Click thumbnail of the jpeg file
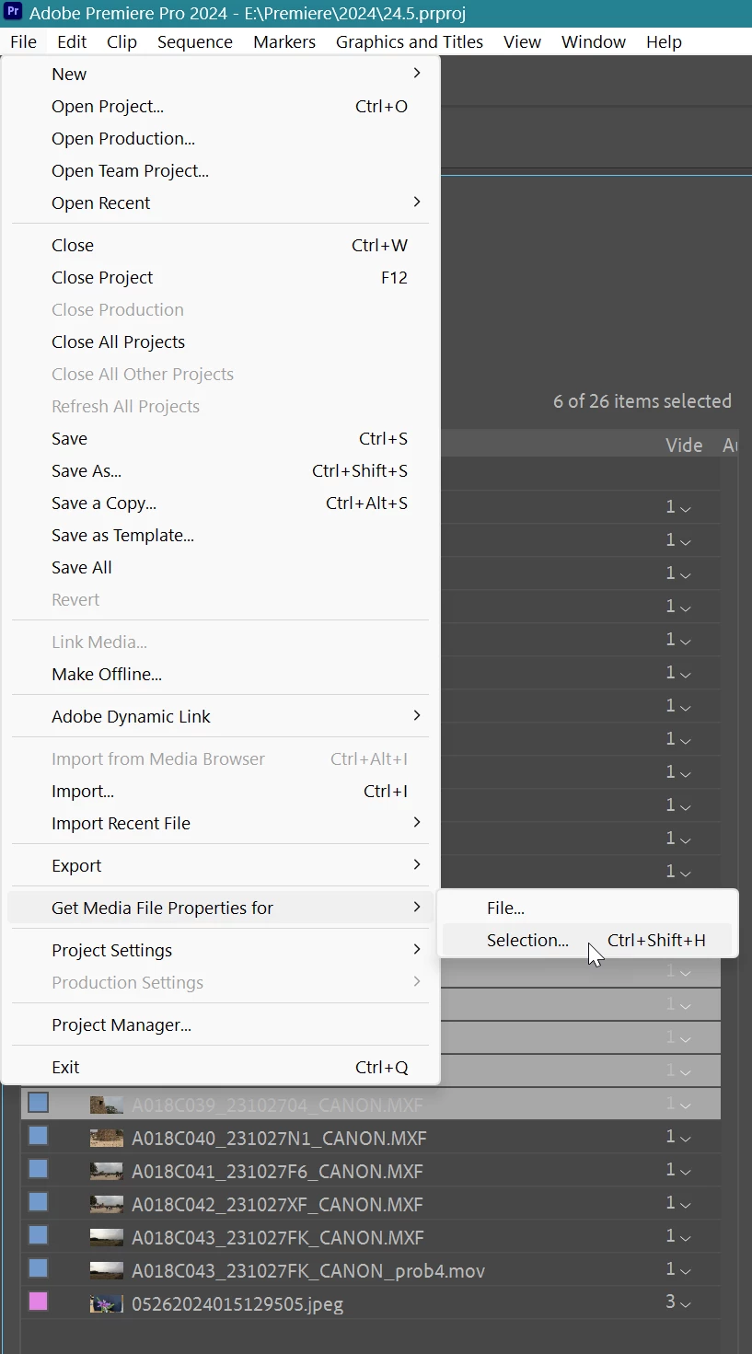The width and height of the screenshot is (752, 1354). coord(107,1304)
